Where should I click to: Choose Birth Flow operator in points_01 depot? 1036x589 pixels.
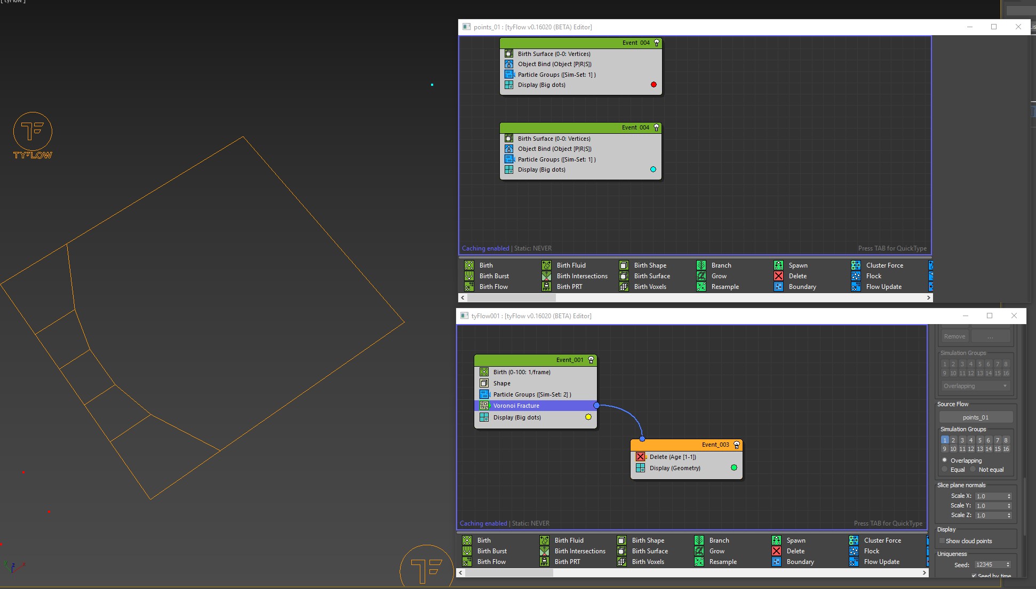tap(486, 287)
